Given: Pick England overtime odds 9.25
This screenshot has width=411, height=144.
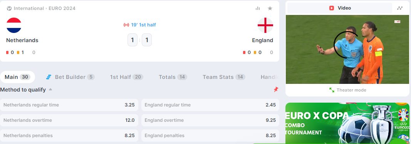Looking at the screenshot, I should (210, 120).
